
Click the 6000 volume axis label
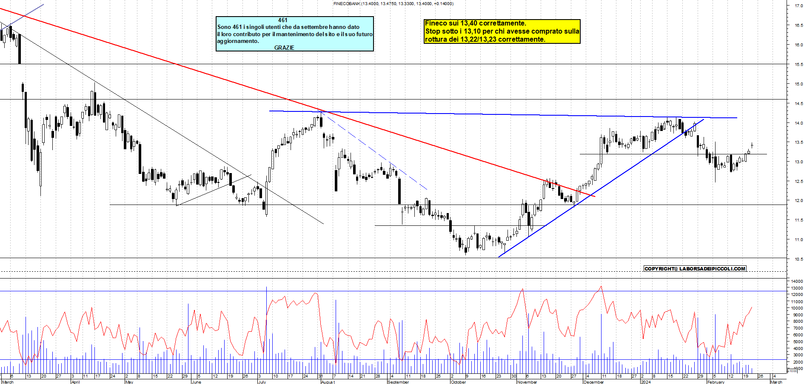pyautogui.click(x=798, y=335)
